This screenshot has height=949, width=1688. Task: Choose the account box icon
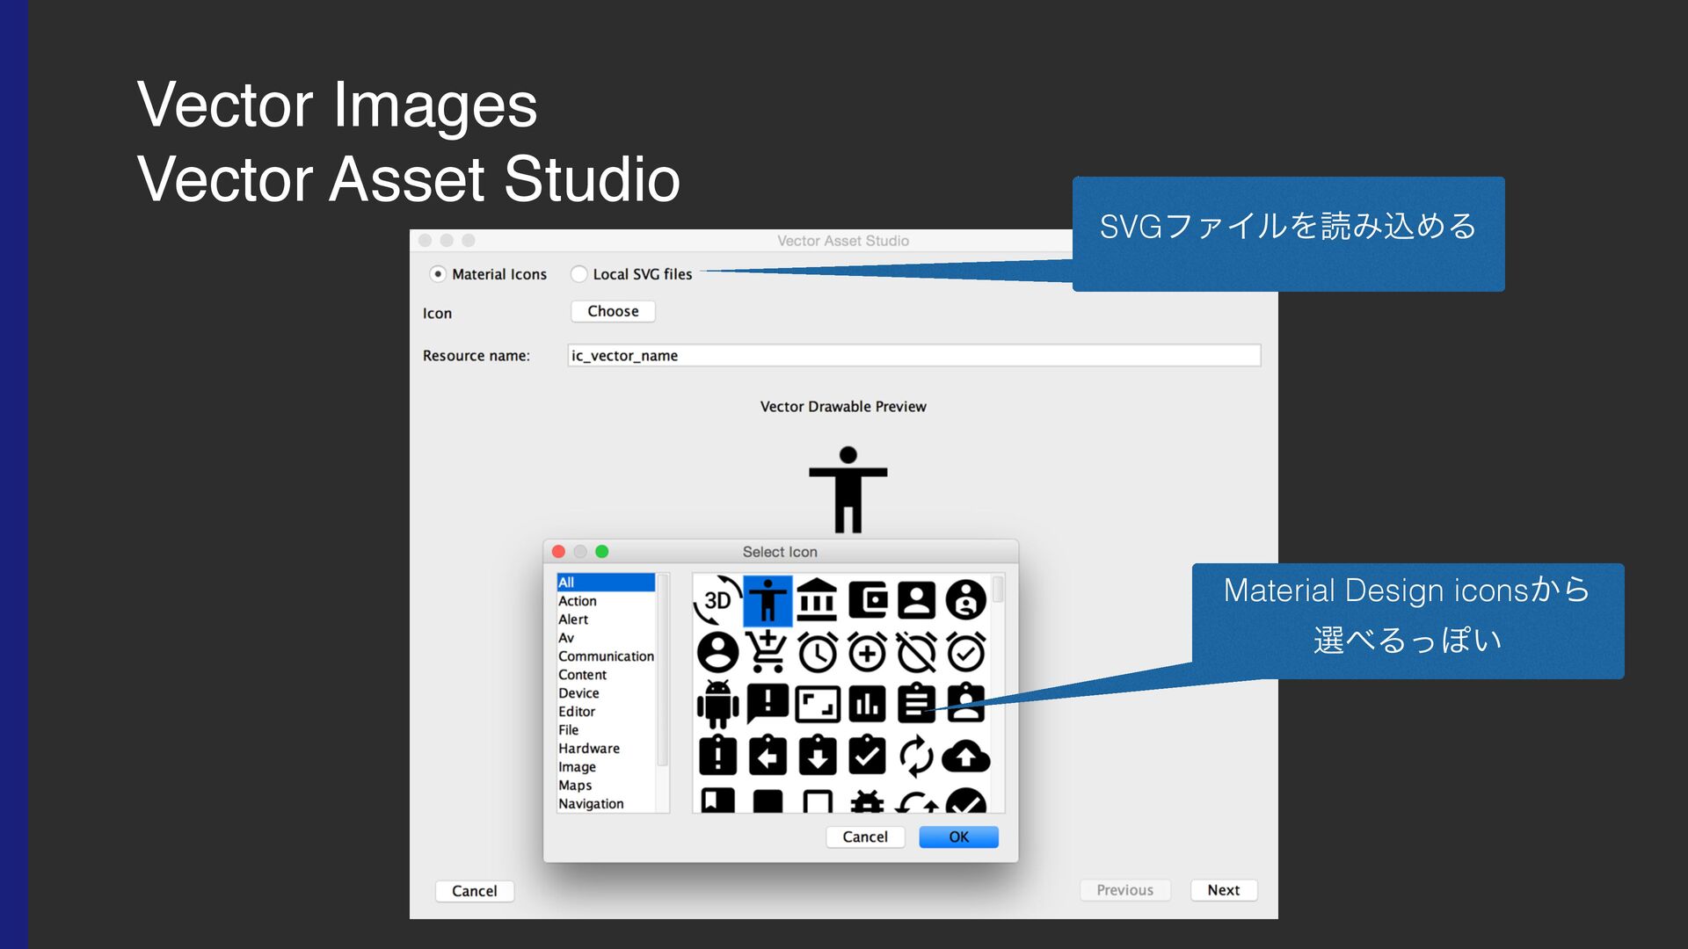916,601
